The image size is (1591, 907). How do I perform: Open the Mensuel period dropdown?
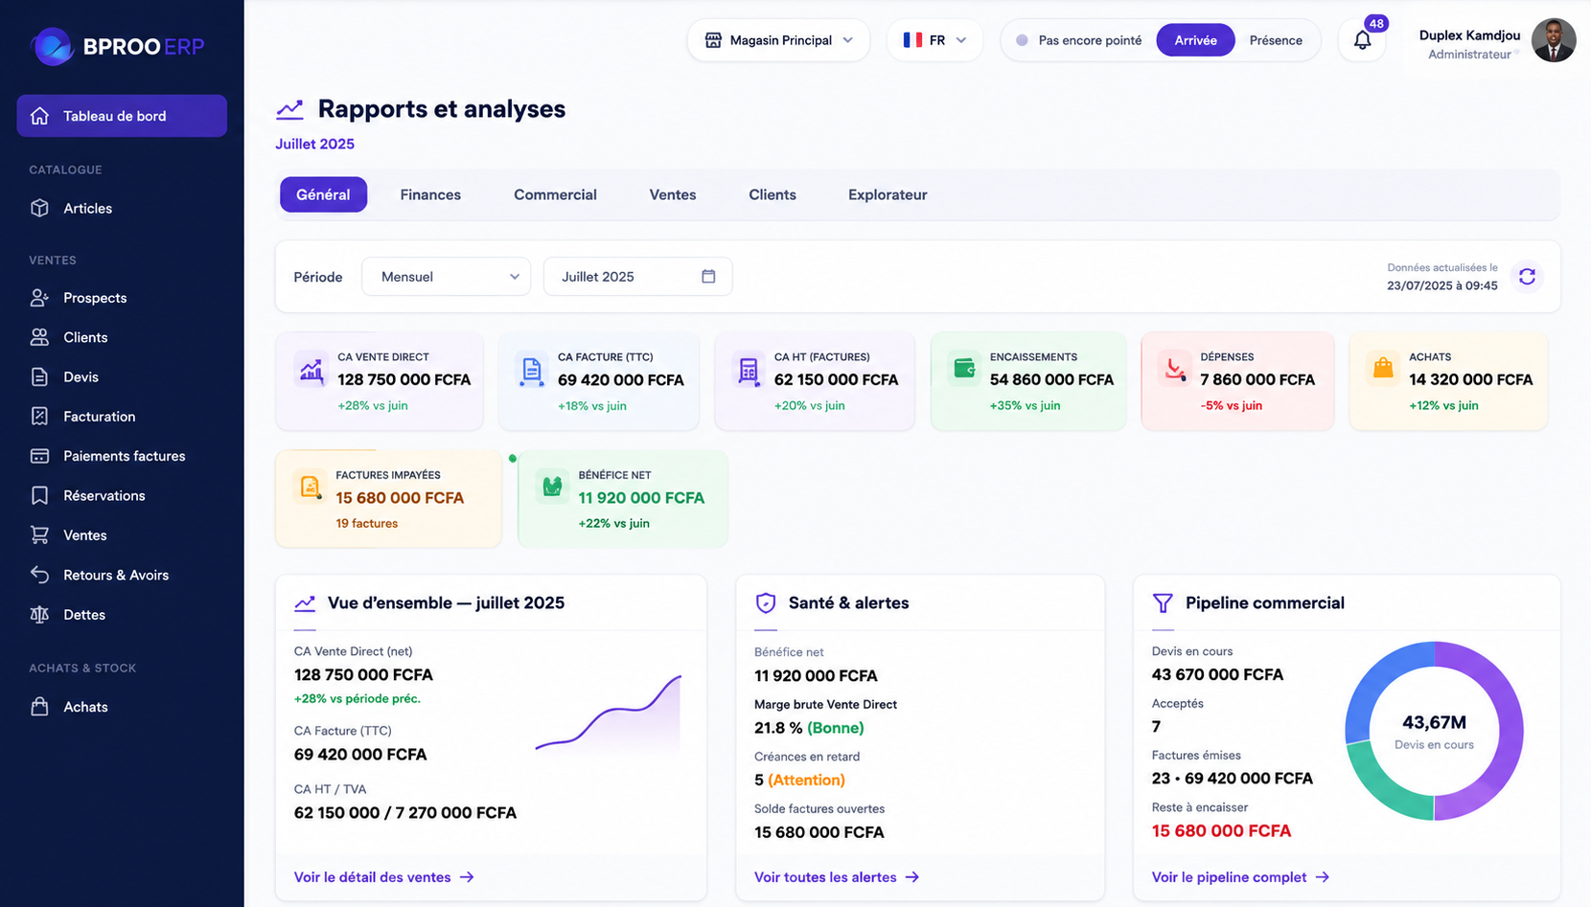[446, 277]
